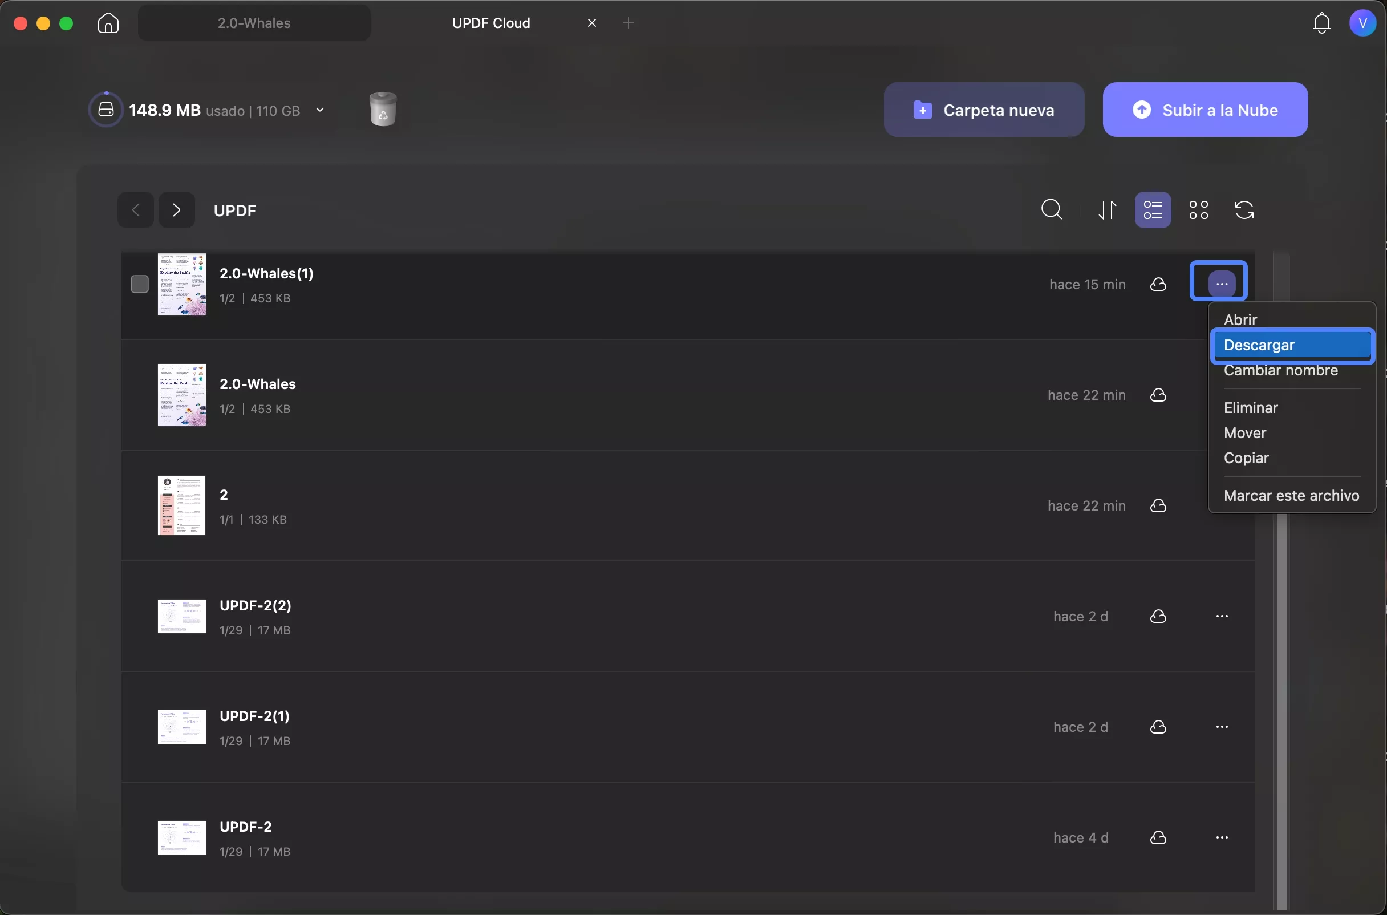
Task: Open more options for UPDF-2(1)
Action: tap(1222, 727)
